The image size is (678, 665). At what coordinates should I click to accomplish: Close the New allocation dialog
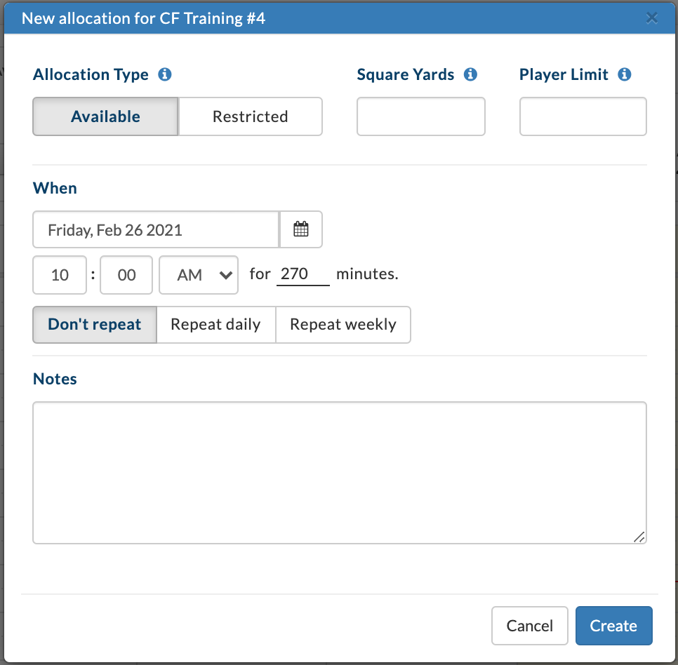click(651, 18)
